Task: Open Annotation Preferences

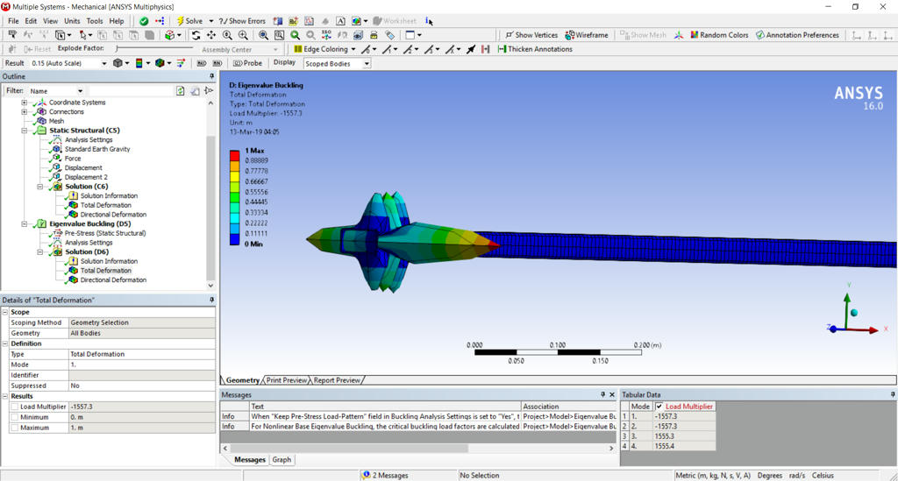Action: pos(797,35)
